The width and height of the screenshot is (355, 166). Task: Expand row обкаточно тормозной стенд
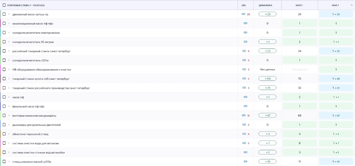[x=9, y=134]
